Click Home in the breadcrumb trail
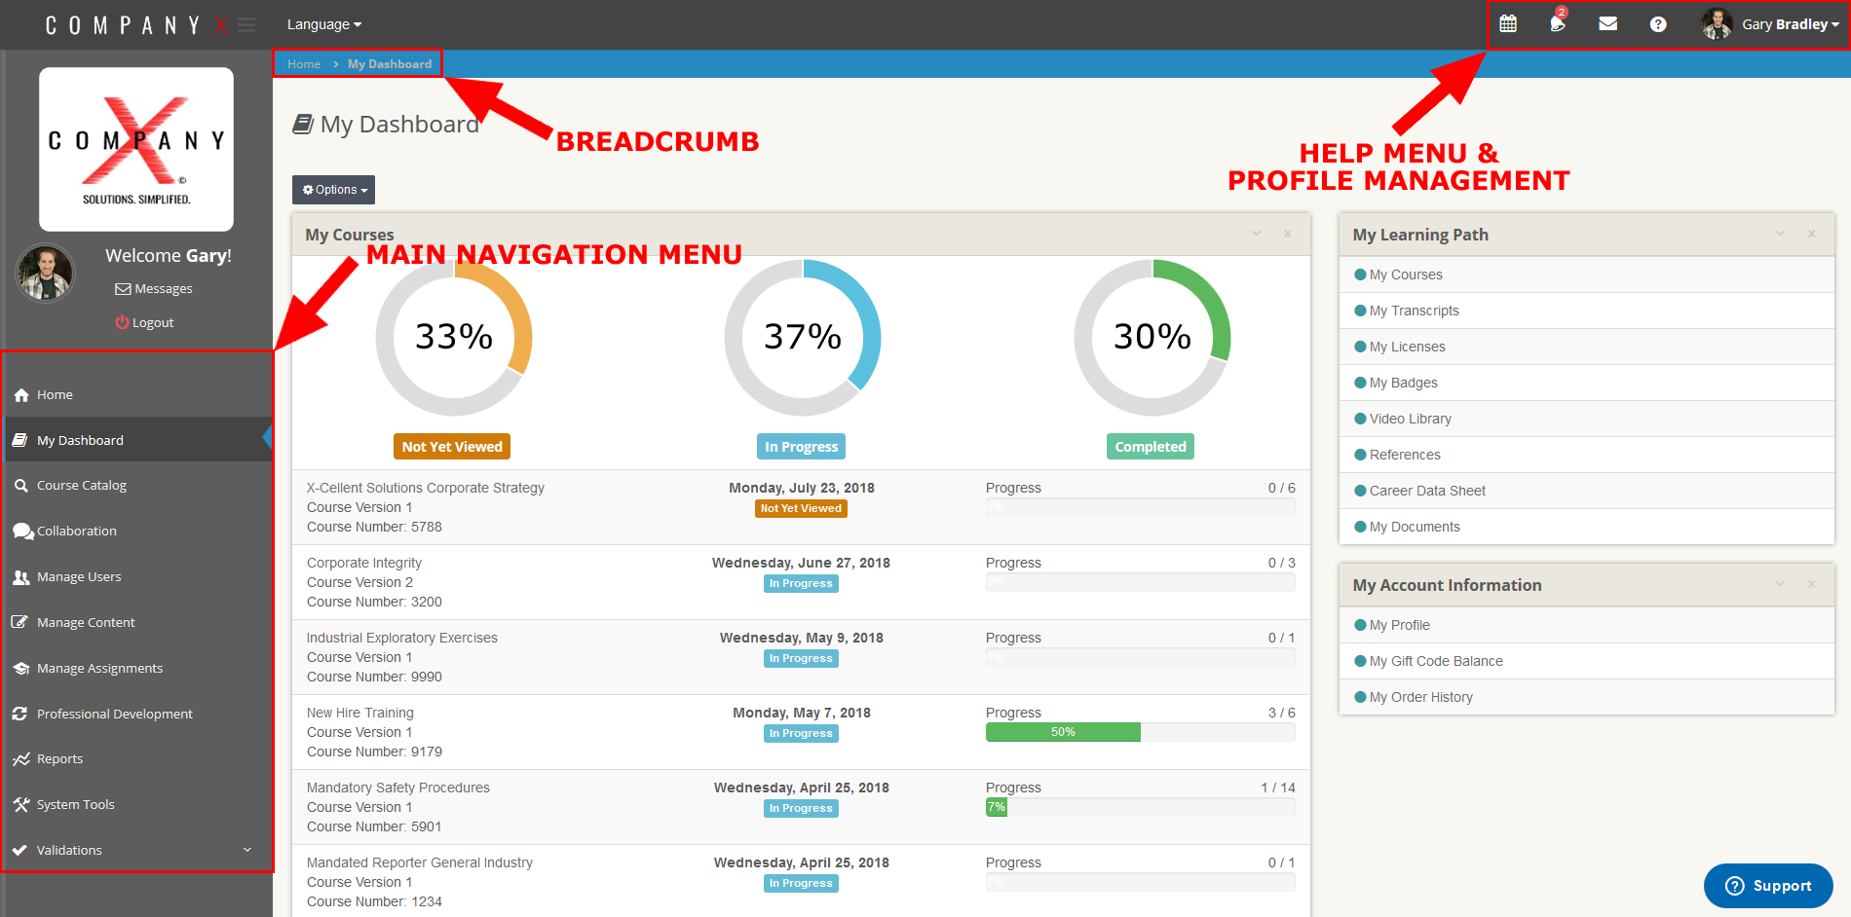Screen dimensions: 1851x917 tap(303, 63)
